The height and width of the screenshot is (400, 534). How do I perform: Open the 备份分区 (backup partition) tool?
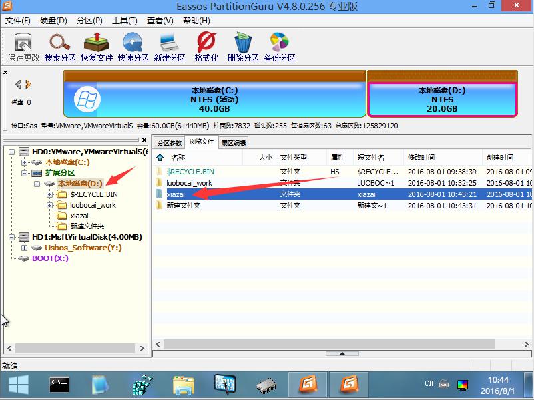point(280,45)
